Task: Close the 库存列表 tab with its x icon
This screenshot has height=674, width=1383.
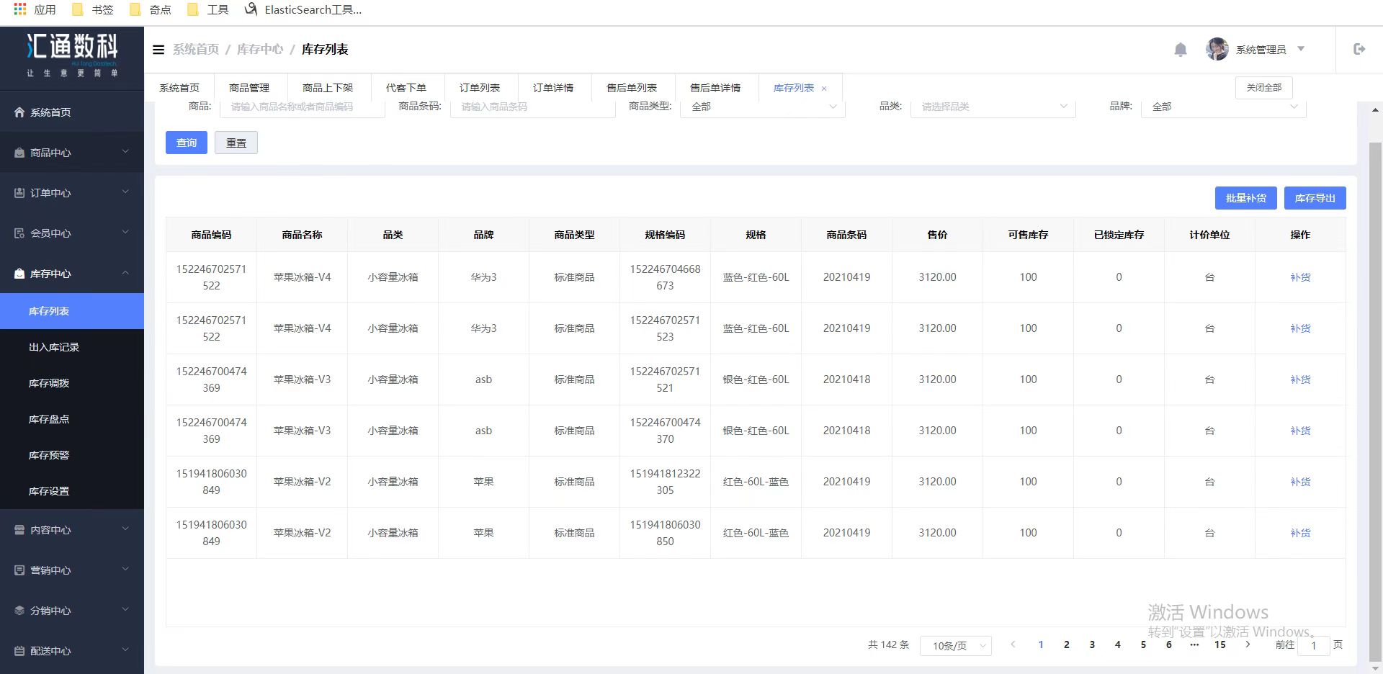Action: pos(824,89)
